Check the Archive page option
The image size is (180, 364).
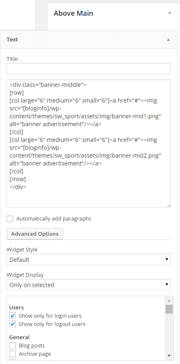click(x=12, y=354)
